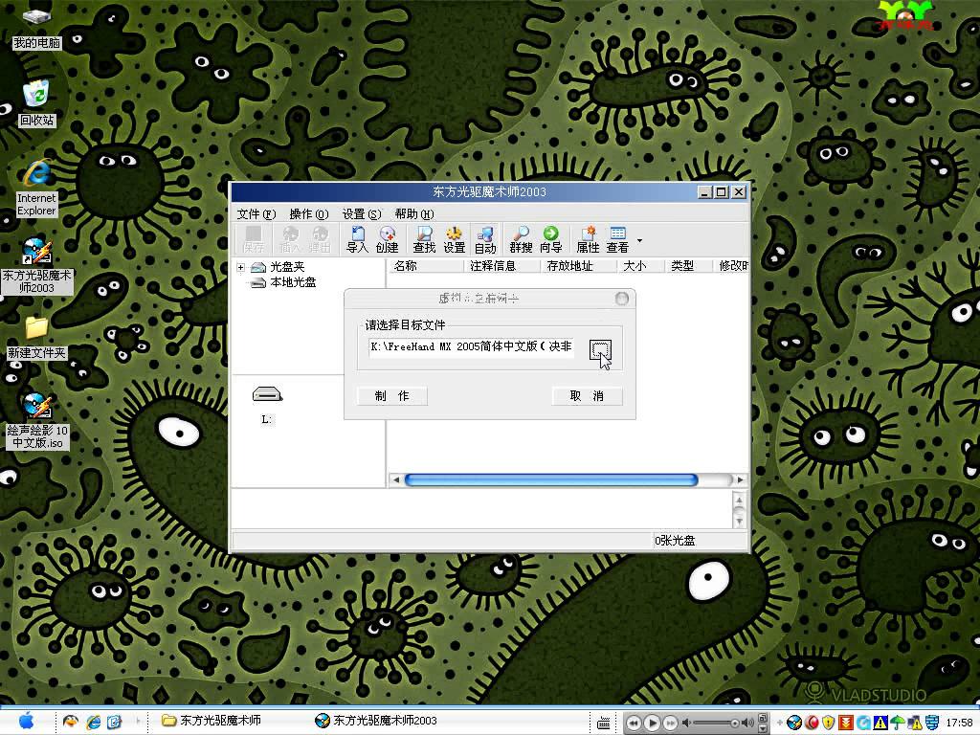This screenshot has height=735, width=980.
Task: Click the taskbar clock showing 17:58
Action: [959, 723]
